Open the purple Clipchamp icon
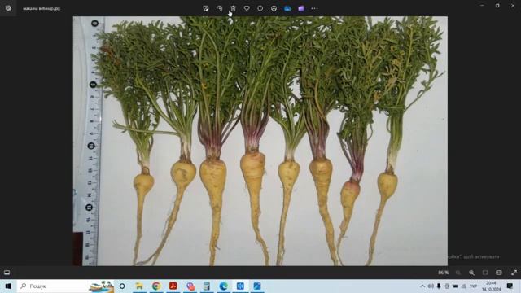 [301, 8]
